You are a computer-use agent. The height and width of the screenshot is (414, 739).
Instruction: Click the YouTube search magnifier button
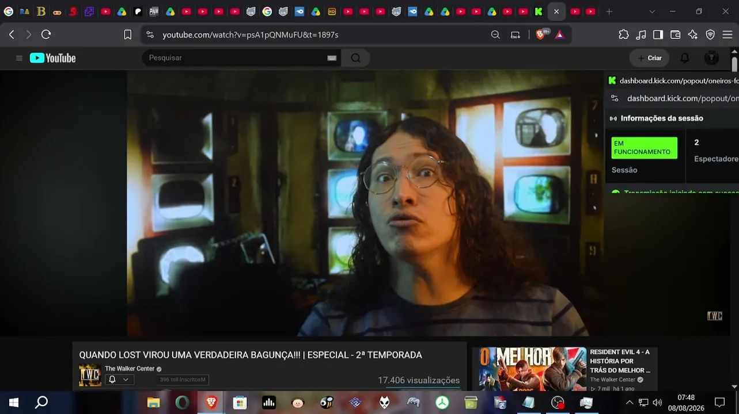pos(355,58)
